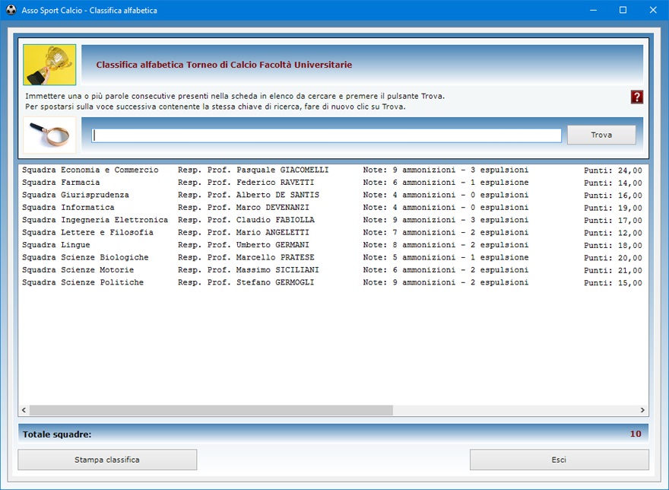Click the Punti: 20,00 value

click(613, 258)
